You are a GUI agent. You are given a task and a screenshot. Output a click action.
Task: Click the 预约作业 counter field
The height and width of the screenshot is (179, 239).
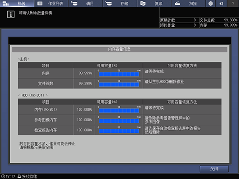[x=179, y=25]
